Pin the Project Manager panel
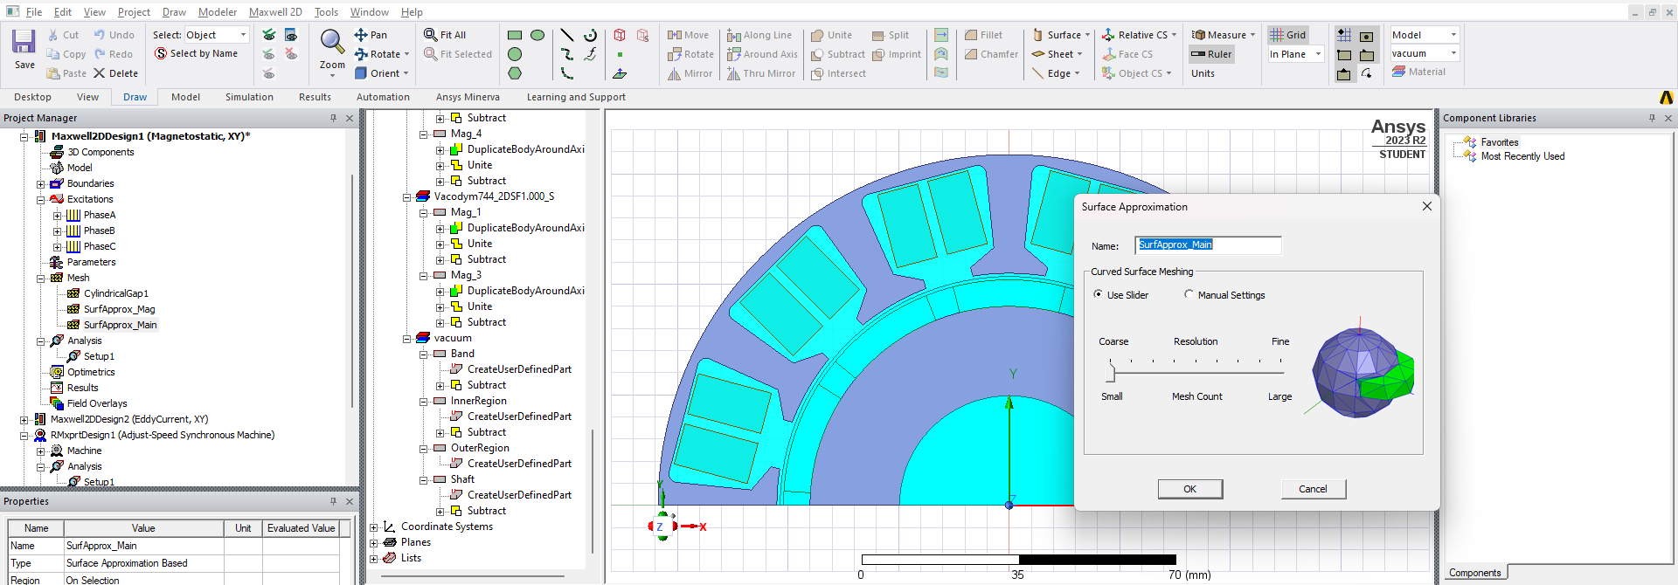The width and height of the screenshot is (1678, 585). pyautogui.click(x=333, y=118)
